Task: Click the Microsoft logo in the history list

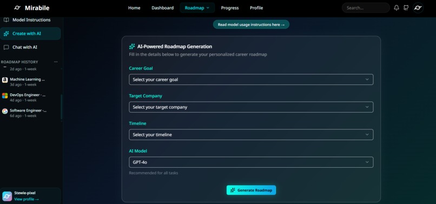Action: (5, 96)
